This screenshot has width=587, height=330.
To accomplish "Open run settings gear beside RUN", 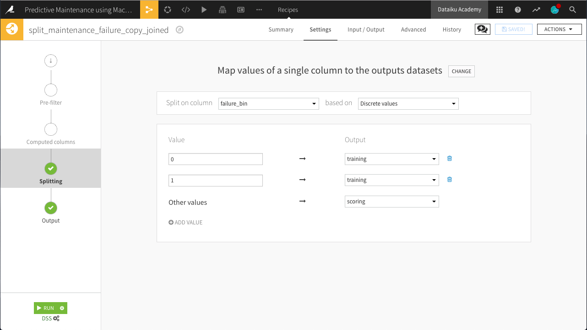I will [x=62, y=308].
